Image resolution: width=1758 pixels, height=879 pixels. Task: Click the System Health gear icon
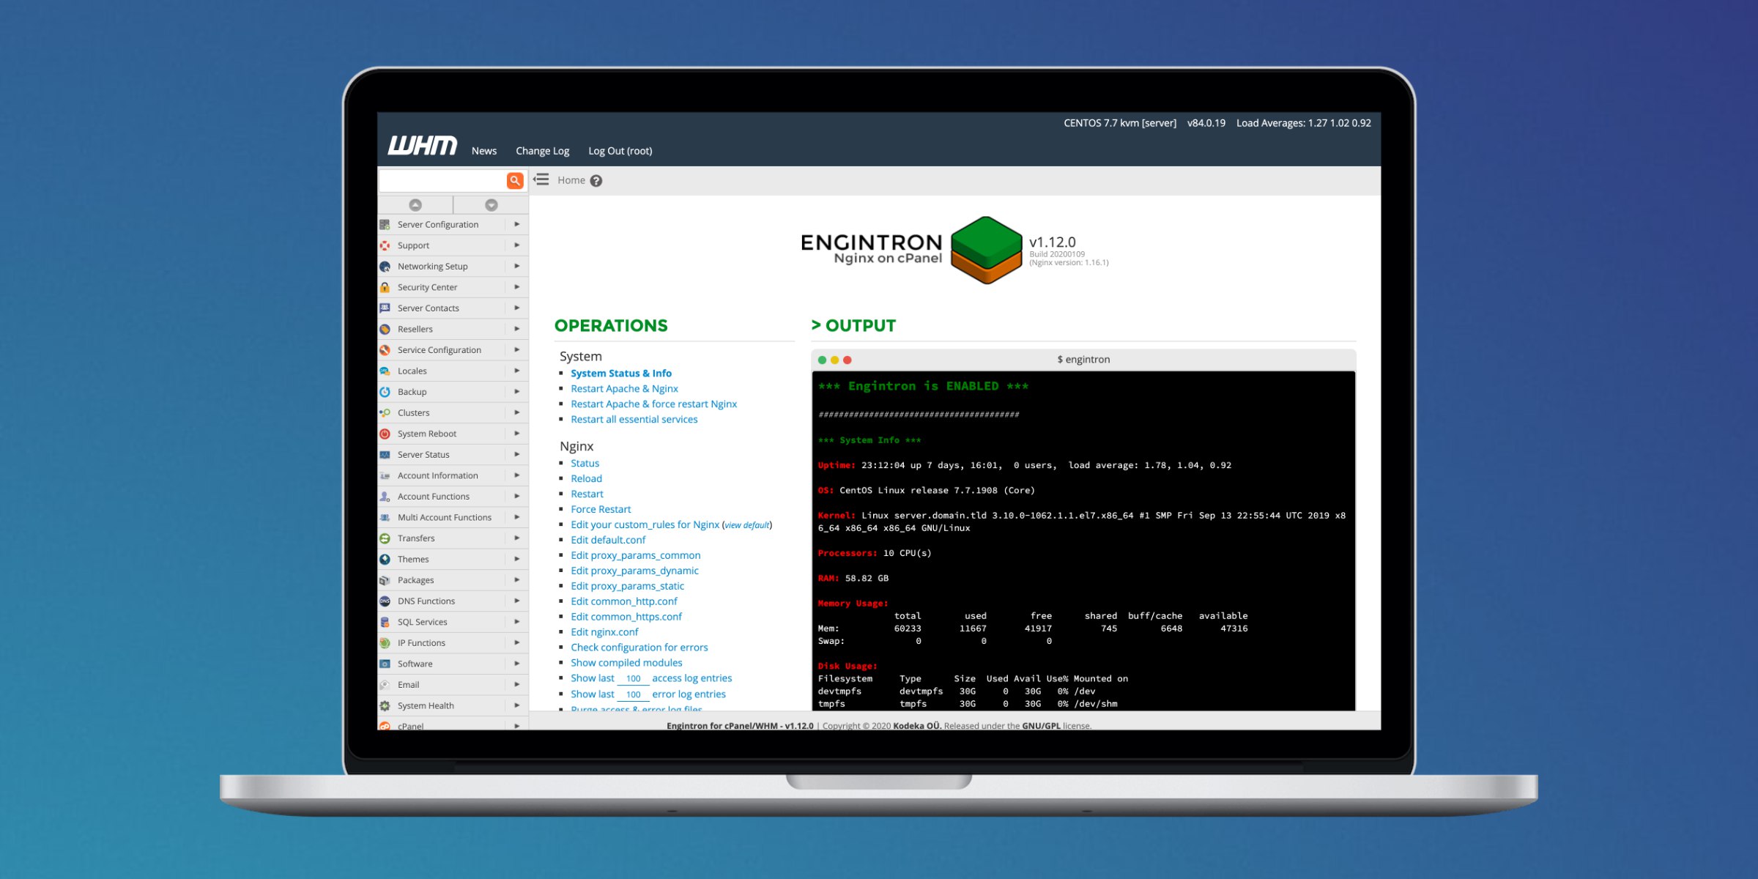[x=385, y=705]
